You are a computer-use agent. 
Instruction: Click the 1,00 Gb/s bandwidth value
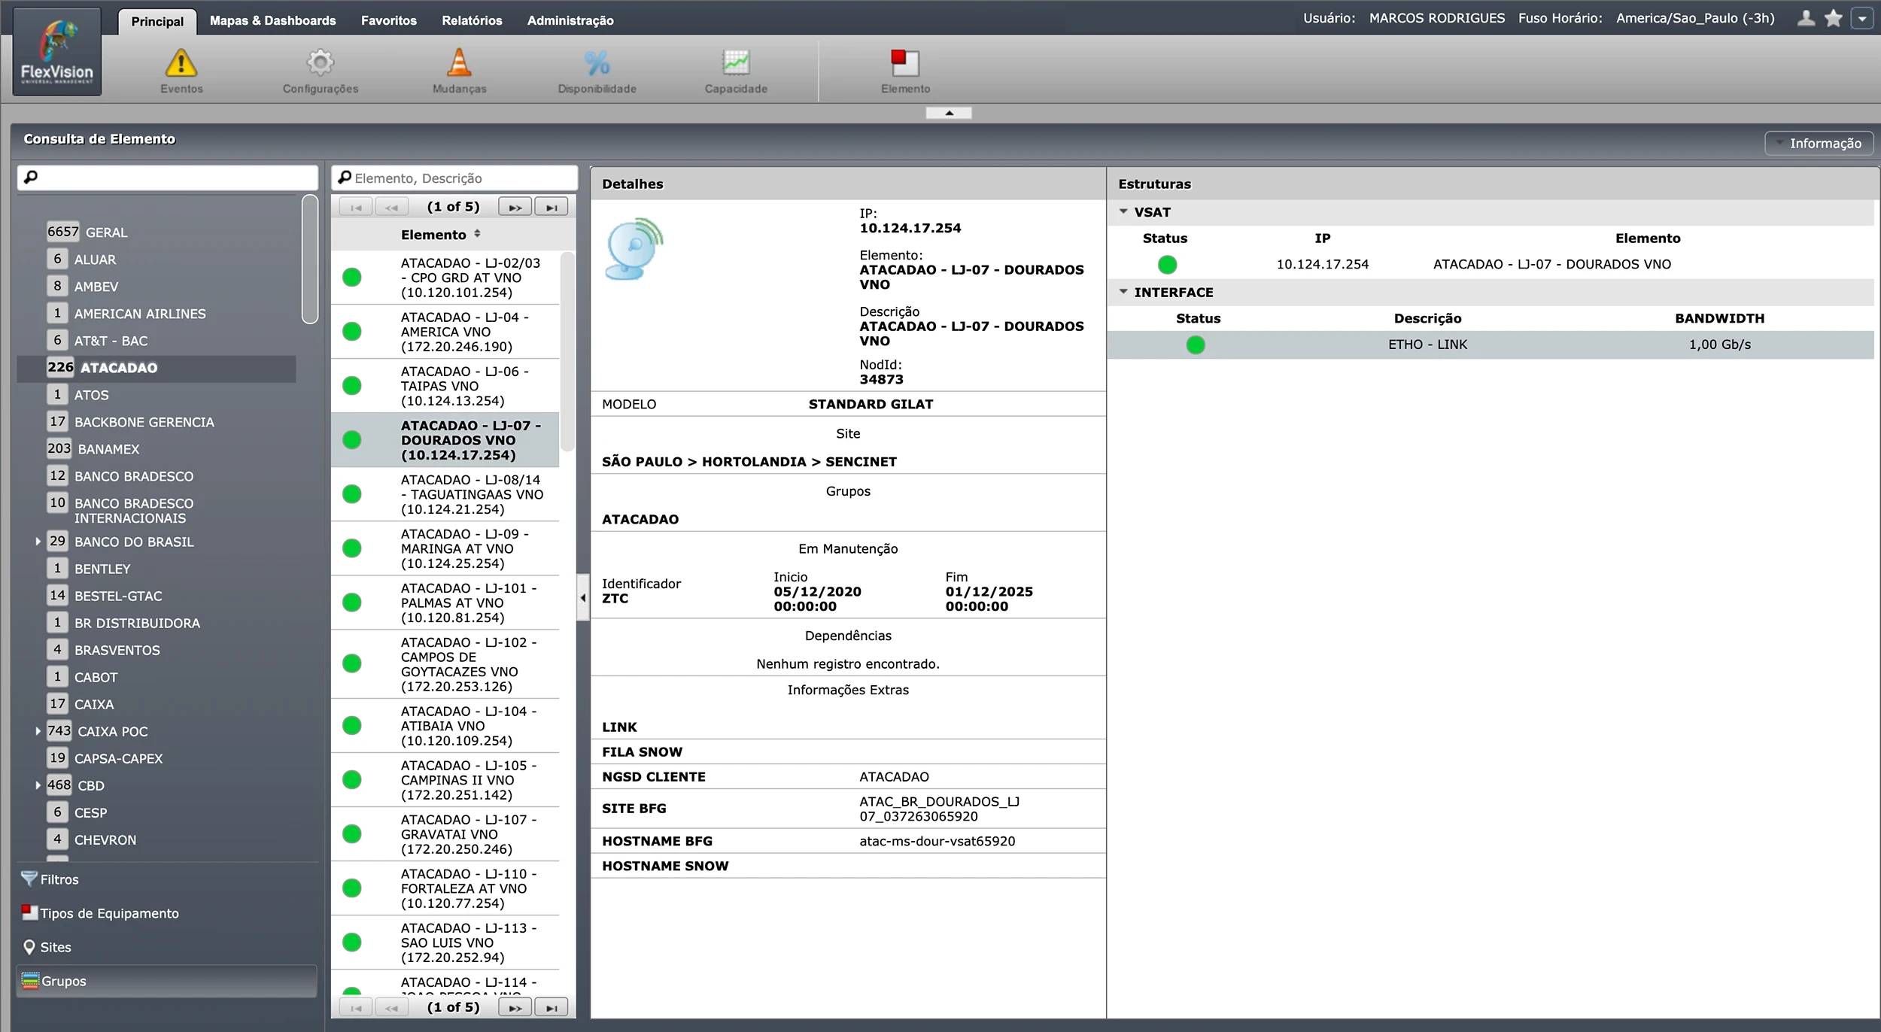(1719, 345)
